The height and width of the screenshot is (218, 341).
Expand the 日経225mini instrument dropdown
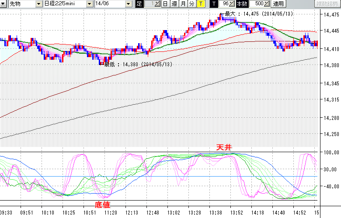(x=90, y=4)
